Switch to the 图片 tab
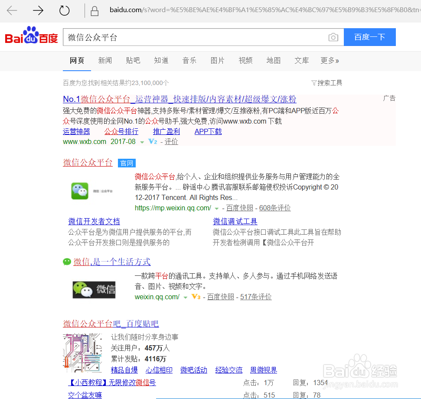The width and height of the screenshot is (421, 399). [x=217, y=60]
